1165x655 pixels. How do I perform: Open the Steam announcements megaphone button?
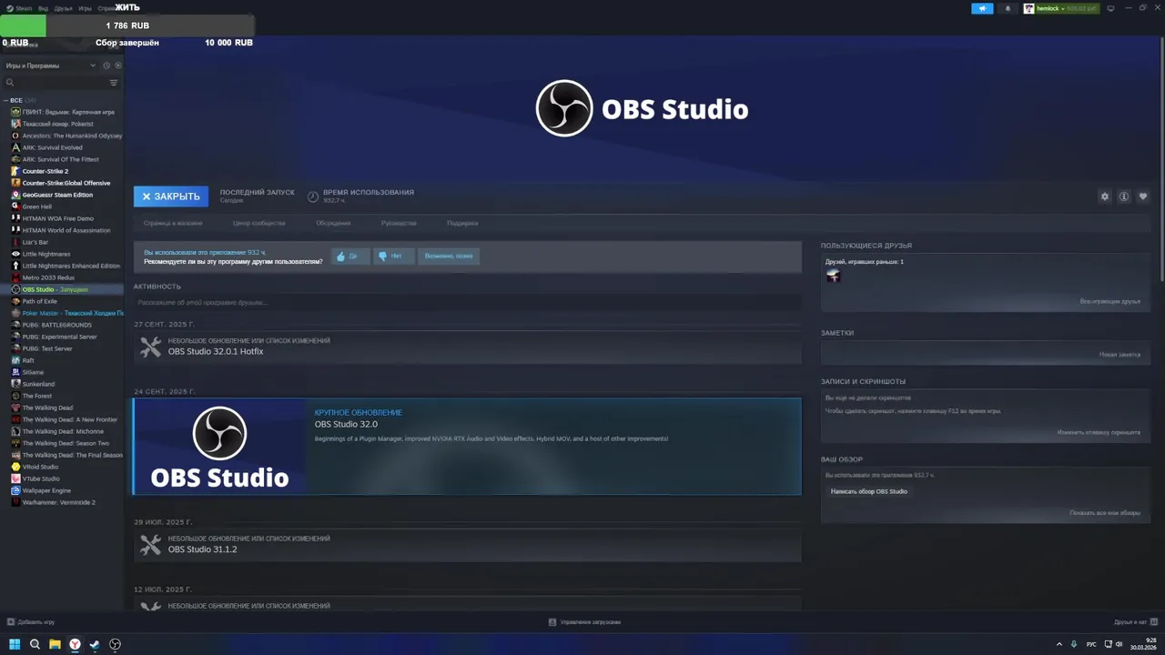[x=982, y=8]
